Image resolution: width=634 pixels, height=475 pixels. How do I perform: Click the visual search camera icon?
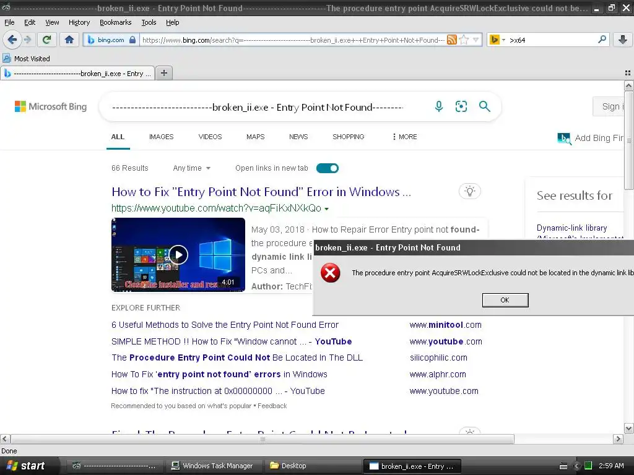461,106
